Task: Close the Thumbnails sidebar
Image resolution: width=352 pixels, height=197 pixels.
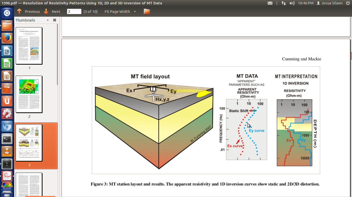Action: coord(54,20)
